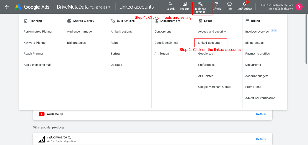Click the Refresh icon
Image resolution: width=308 pixels, height=145 pixels.
(x=216, y=4)
